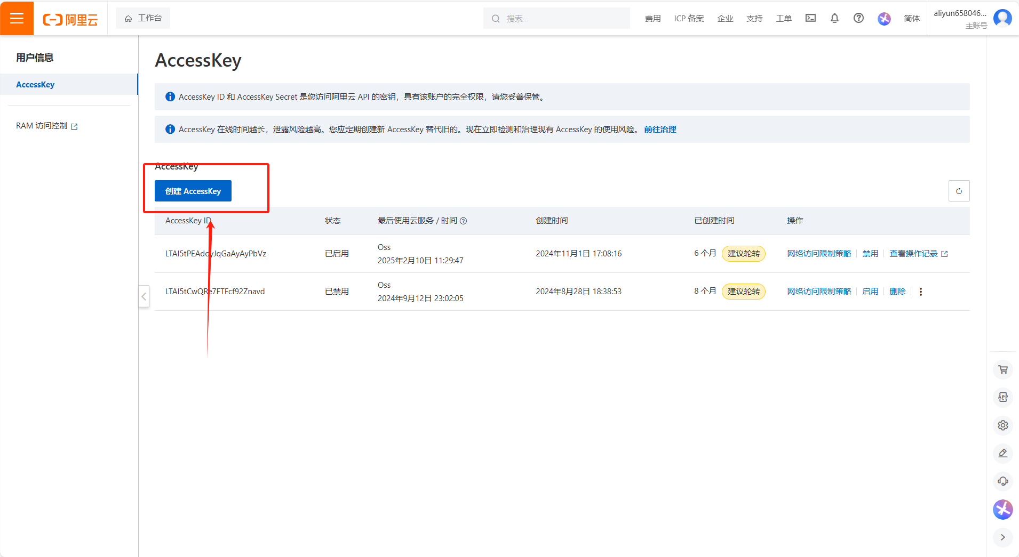Screen dimensions: 1019x557
Task: Click the Alibaba Cloud logo
Action: (x=70, y=20)
